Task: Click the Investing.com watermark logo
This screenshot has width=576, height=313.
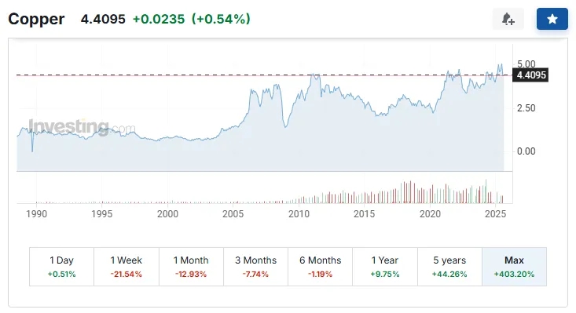Action: pos(82,127)
